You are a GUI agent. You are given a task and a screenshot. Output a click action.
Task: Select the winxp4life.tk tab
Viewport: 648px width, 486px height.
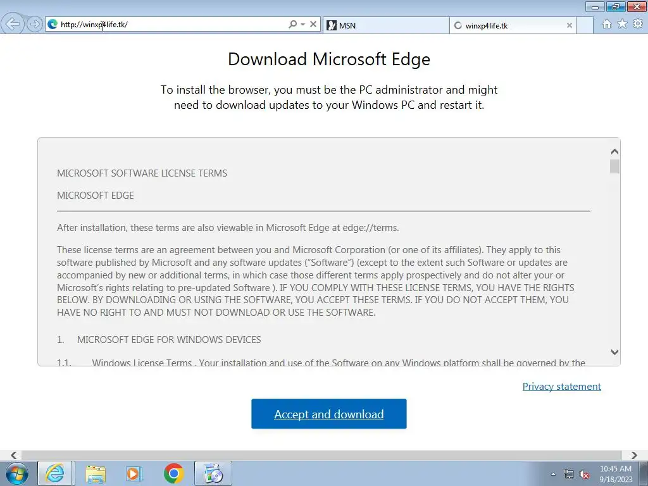coord(513,25)
